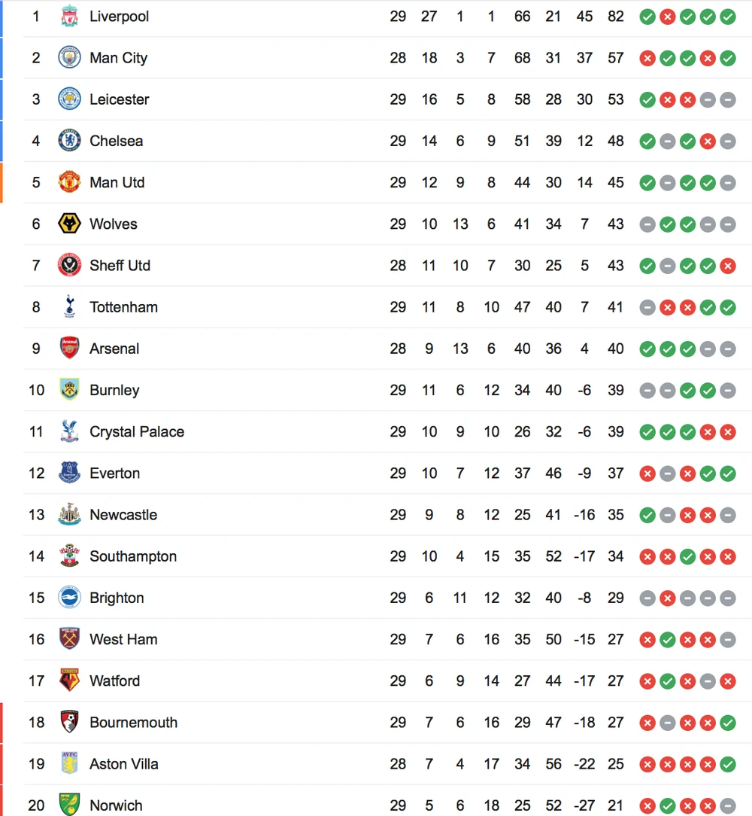Click the Tottenham club crest

69,306
